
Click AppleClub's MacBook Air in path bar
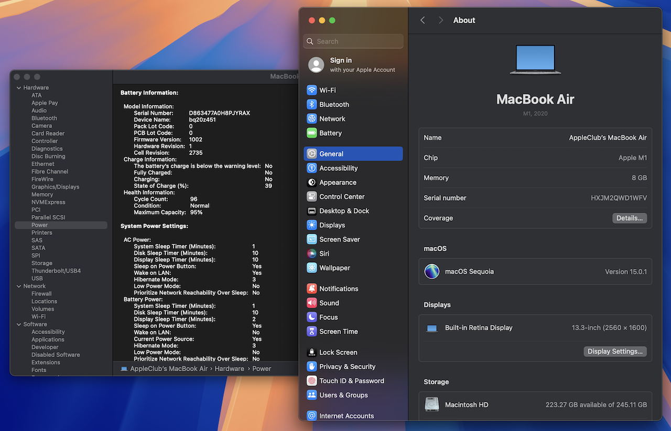(169, 369)
